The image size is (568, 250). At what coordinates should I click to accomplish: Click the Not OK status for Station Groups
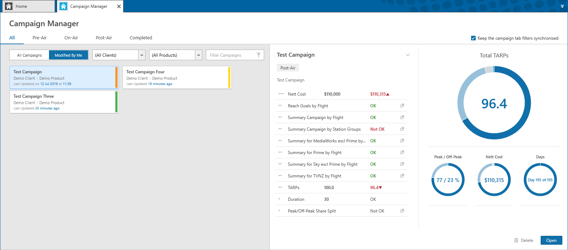[377, 129]
